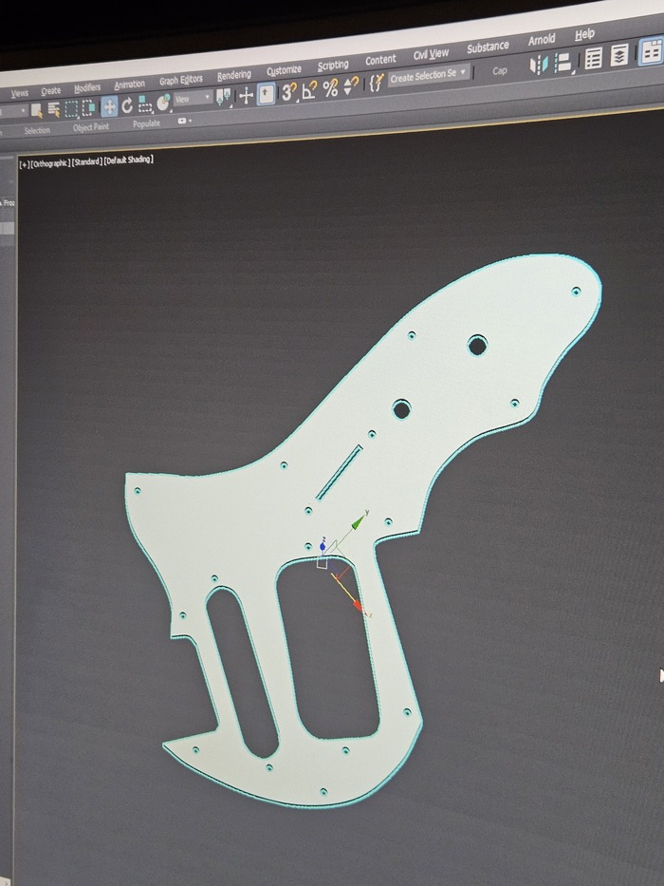Image resolution: width=664 pixels, height=886 pixels.
Task: Activate the Rotate tool
Action: point(127,104)
